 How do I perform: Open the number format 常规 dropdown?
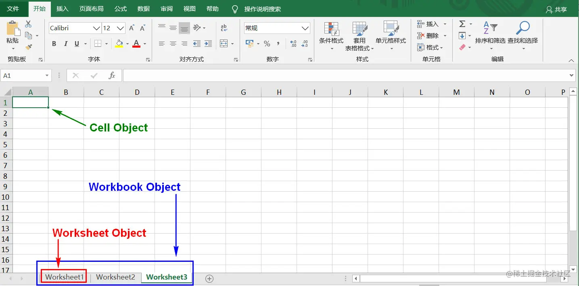(305, 28)
